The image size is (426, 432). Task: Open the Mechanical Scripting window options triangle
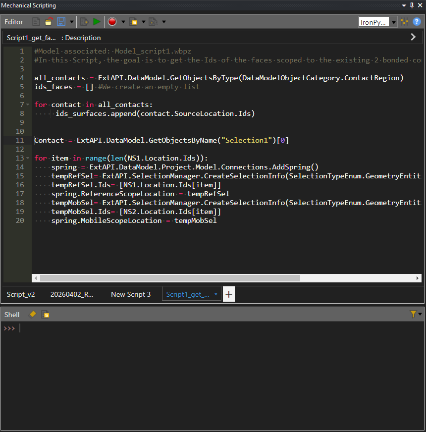404,5
